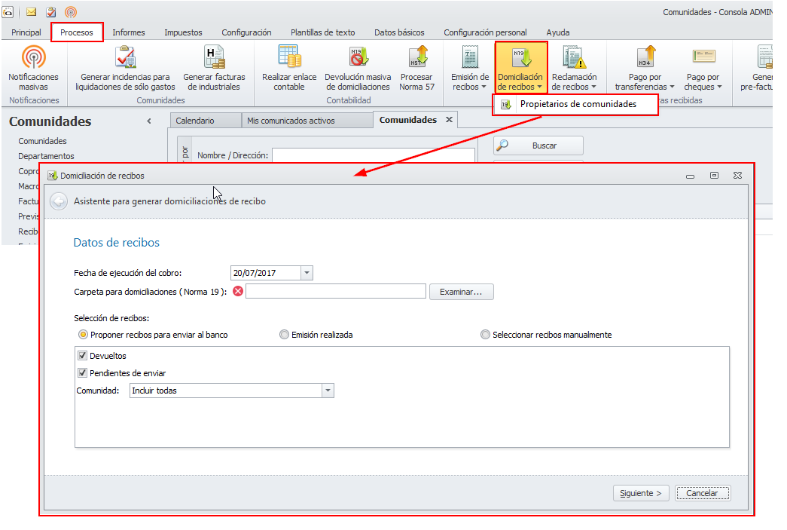
Task: Click the phone icon in title bar
Action: (8, 11)
